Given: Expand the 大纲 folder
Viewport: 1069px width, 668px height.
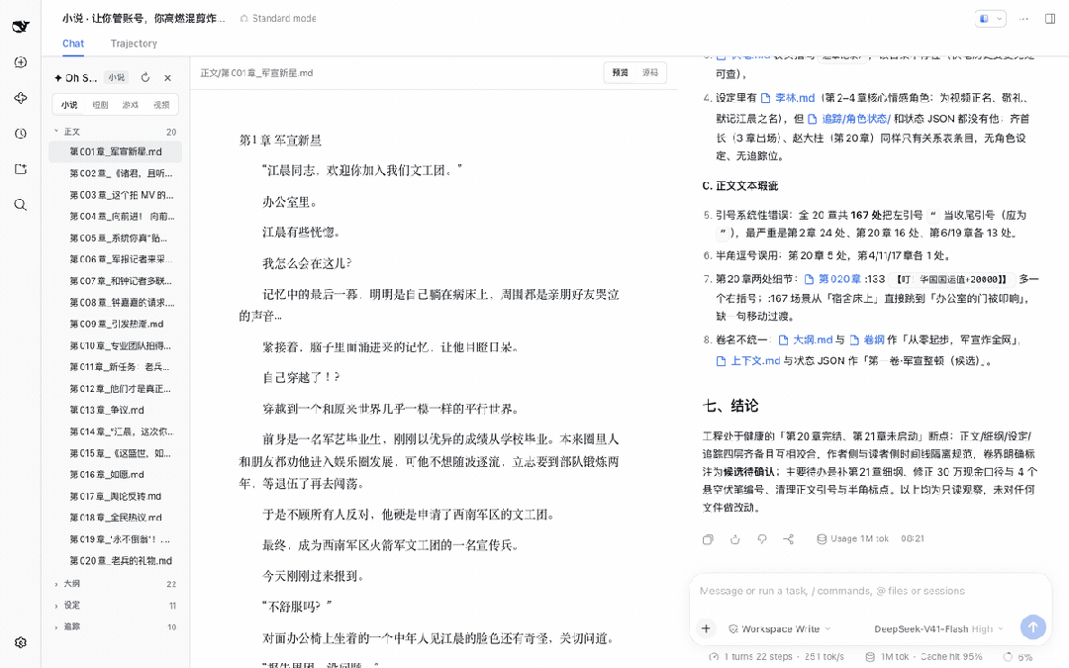Looking at the screenshot, I should click(x=115, y=584).
